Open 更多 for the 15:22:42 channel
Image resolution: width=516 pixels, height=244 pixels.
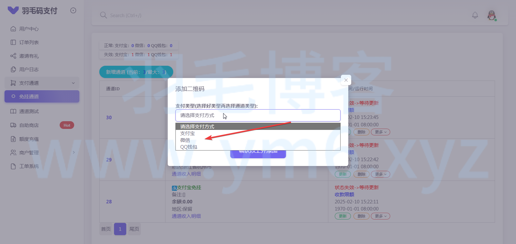[381, 174]
